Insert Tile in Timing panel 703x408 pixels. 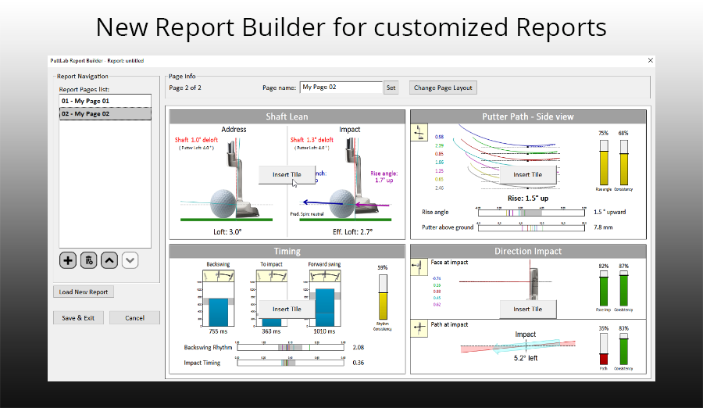pyautogui.click(x=287, y=310)
